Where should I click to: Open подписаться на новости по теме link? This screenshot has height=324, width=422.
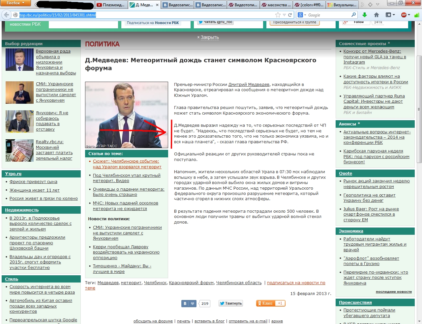click(205, 285)
